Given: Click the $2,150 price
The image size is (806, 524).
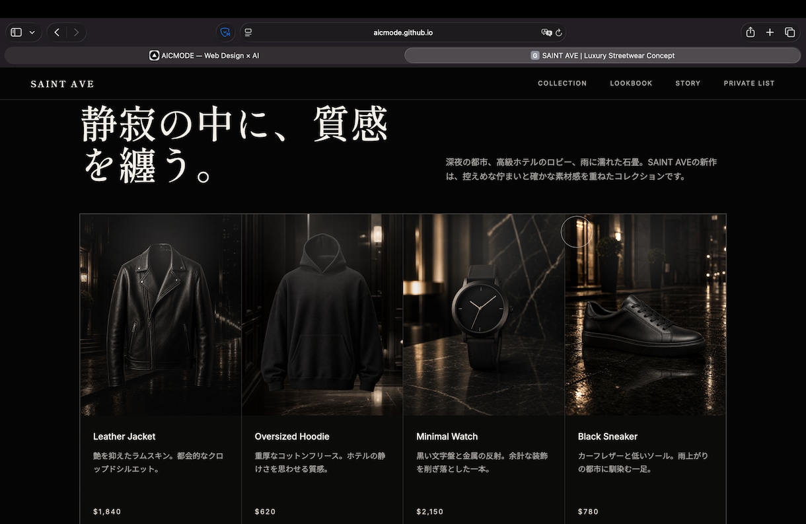Looking at the screenshot, I should 430,511.
